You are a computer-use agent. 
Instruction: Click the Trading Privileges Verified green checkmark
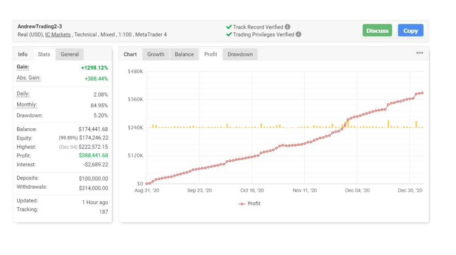pos(229,34)
